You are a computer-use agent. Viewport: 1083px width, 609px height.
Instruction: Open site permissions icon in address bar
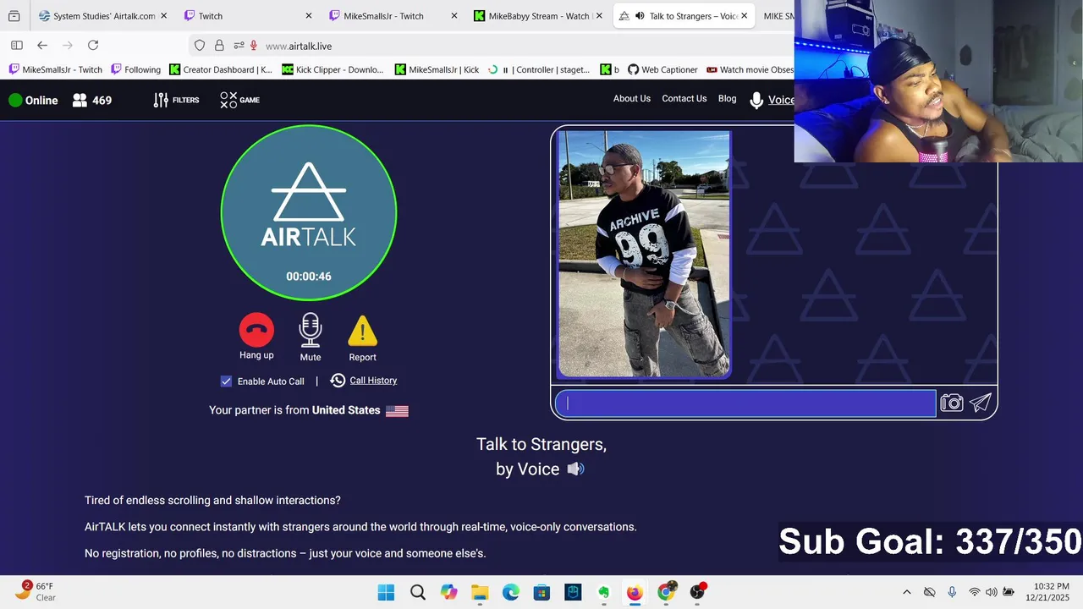point(239,46)
